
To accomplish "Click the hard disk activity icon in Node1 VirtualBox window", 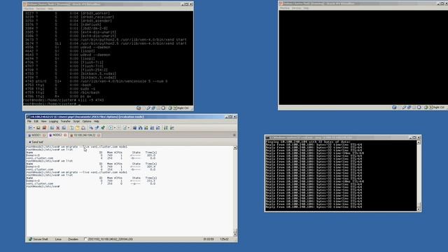I will pyautogui.click(x=139, y=108).
